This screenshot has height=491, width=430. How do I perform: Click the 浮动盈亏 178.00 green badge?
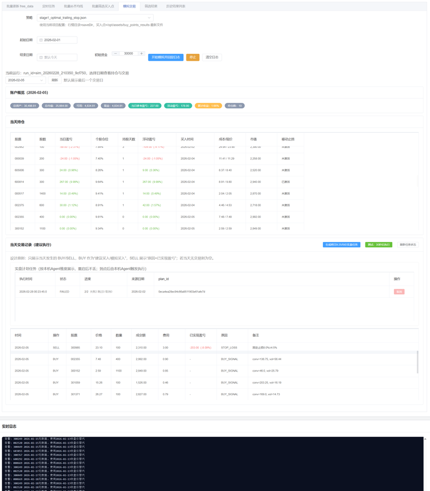pyautogui.click(x=178, y=106)
